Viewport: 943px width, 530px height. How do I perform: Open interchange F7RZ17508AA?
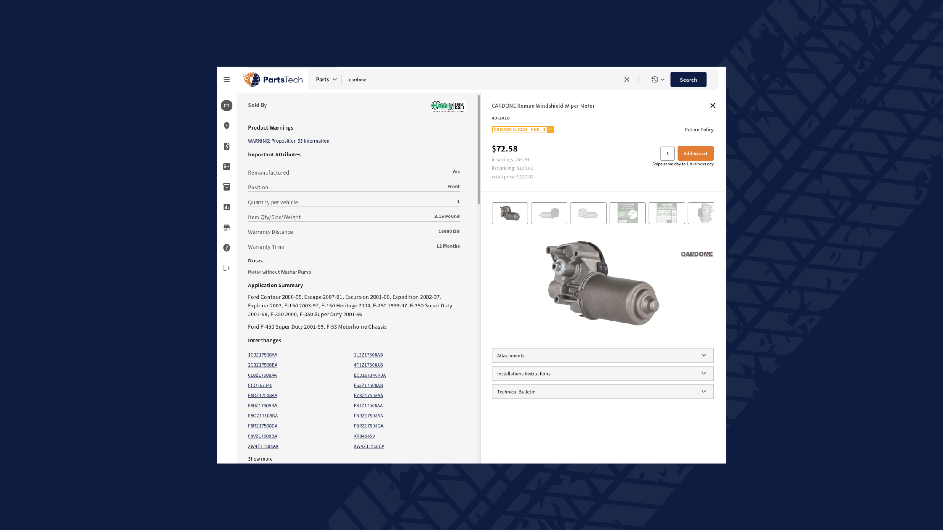pyautogui.click(x=368, y=395)
